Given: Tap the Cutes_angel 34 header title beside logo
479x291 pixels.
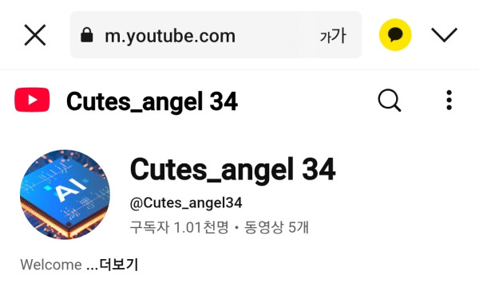Looking at the screenshot, I should 152,101.
